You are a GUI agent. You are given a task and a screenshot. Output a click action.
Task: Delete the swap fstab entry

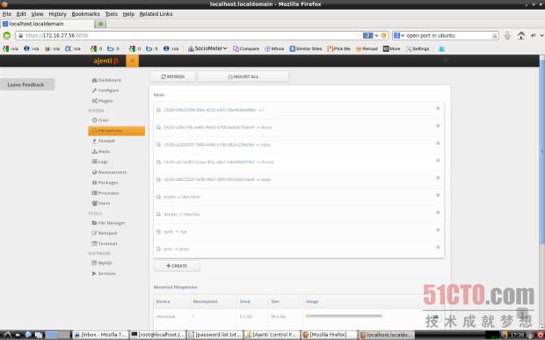coord(438,177)
